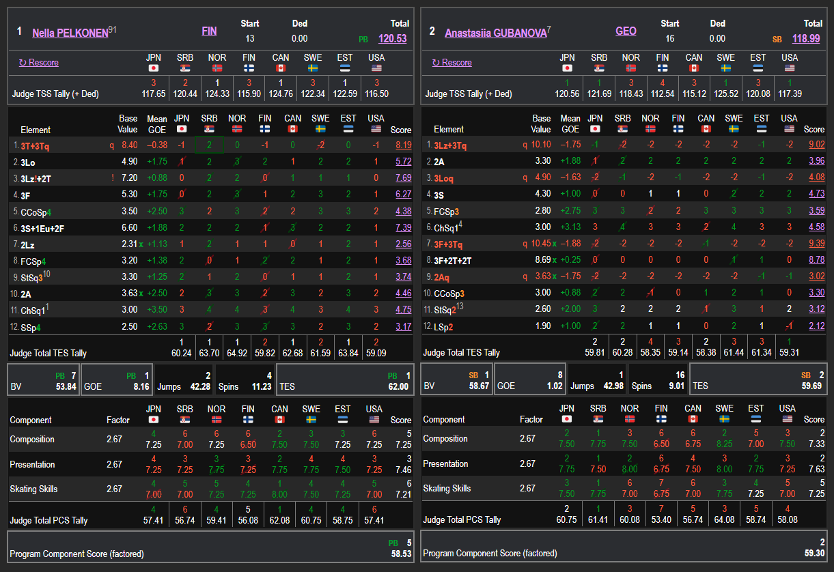
Task: Select highlighted SRB GOE cell for Pelkonen's 3T+3Tq
Action: pos(209,145)
